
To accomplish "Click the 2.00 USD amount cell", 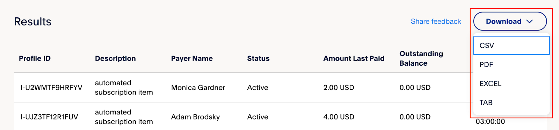I will (339, 88).
